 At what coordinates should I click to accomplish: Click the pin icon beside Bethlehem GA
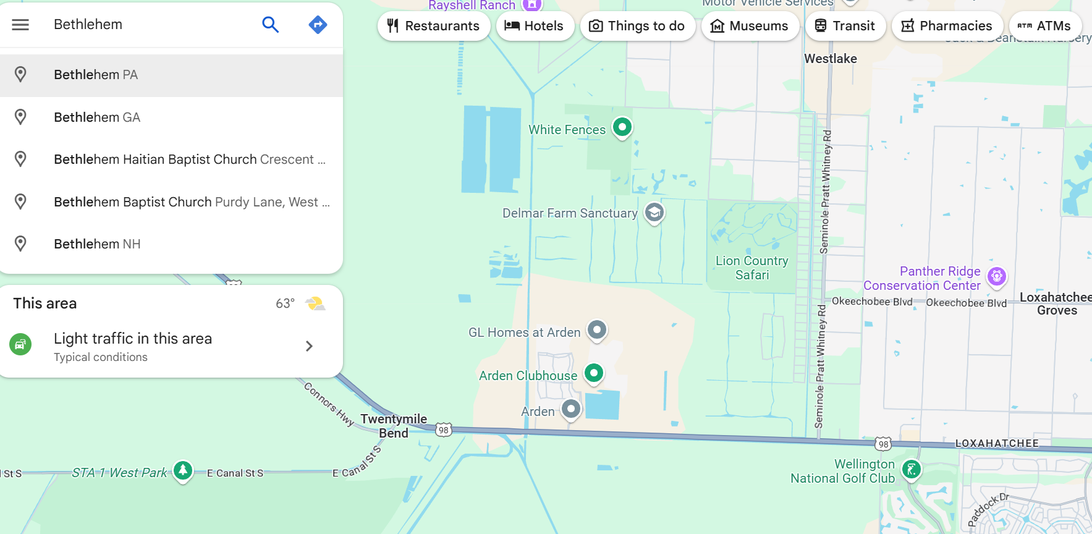pos(20,117)
